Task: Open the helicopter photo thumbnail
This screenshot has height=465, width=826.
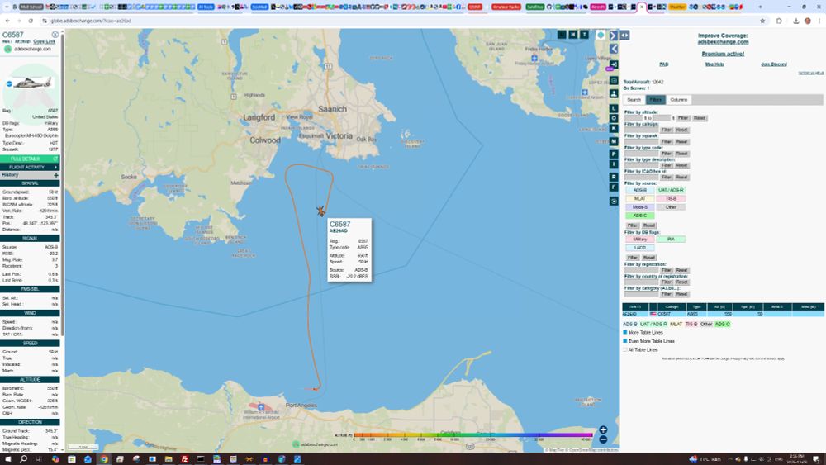Action: pyautogui.click(x=32, y=83)
